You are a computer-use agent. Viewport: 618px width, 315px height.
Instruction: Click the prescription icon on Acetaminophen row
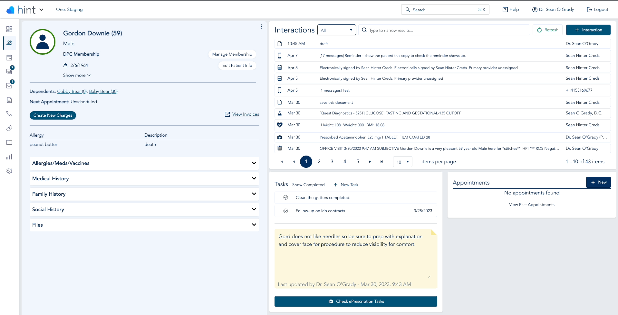[x=280, y=137]
